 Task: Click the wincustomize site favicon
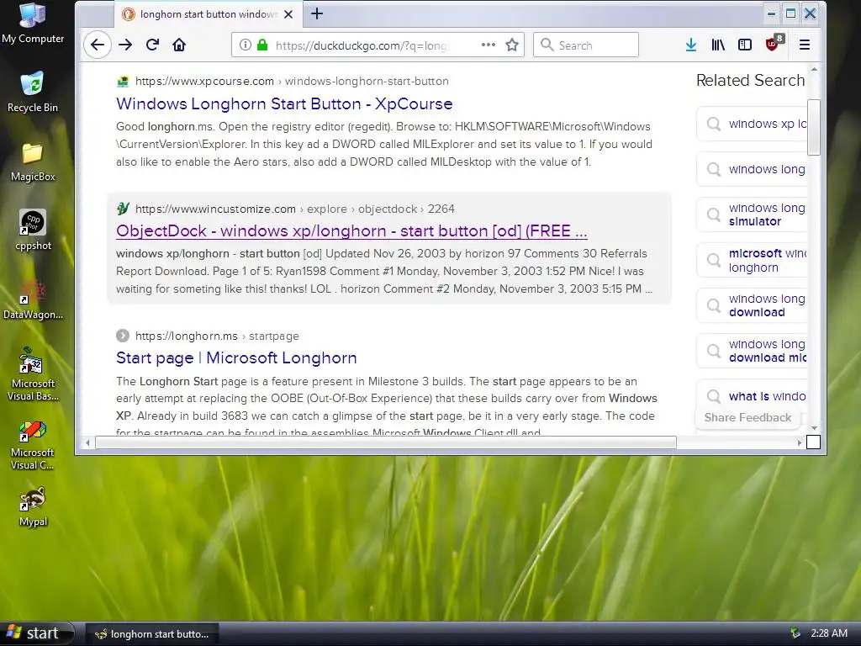(x=123, y=209)
